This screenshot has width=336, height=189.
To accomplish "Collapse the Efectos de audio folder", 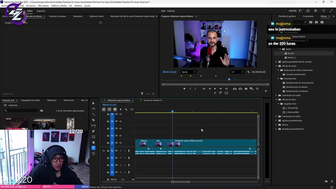I will click(276, 66).
